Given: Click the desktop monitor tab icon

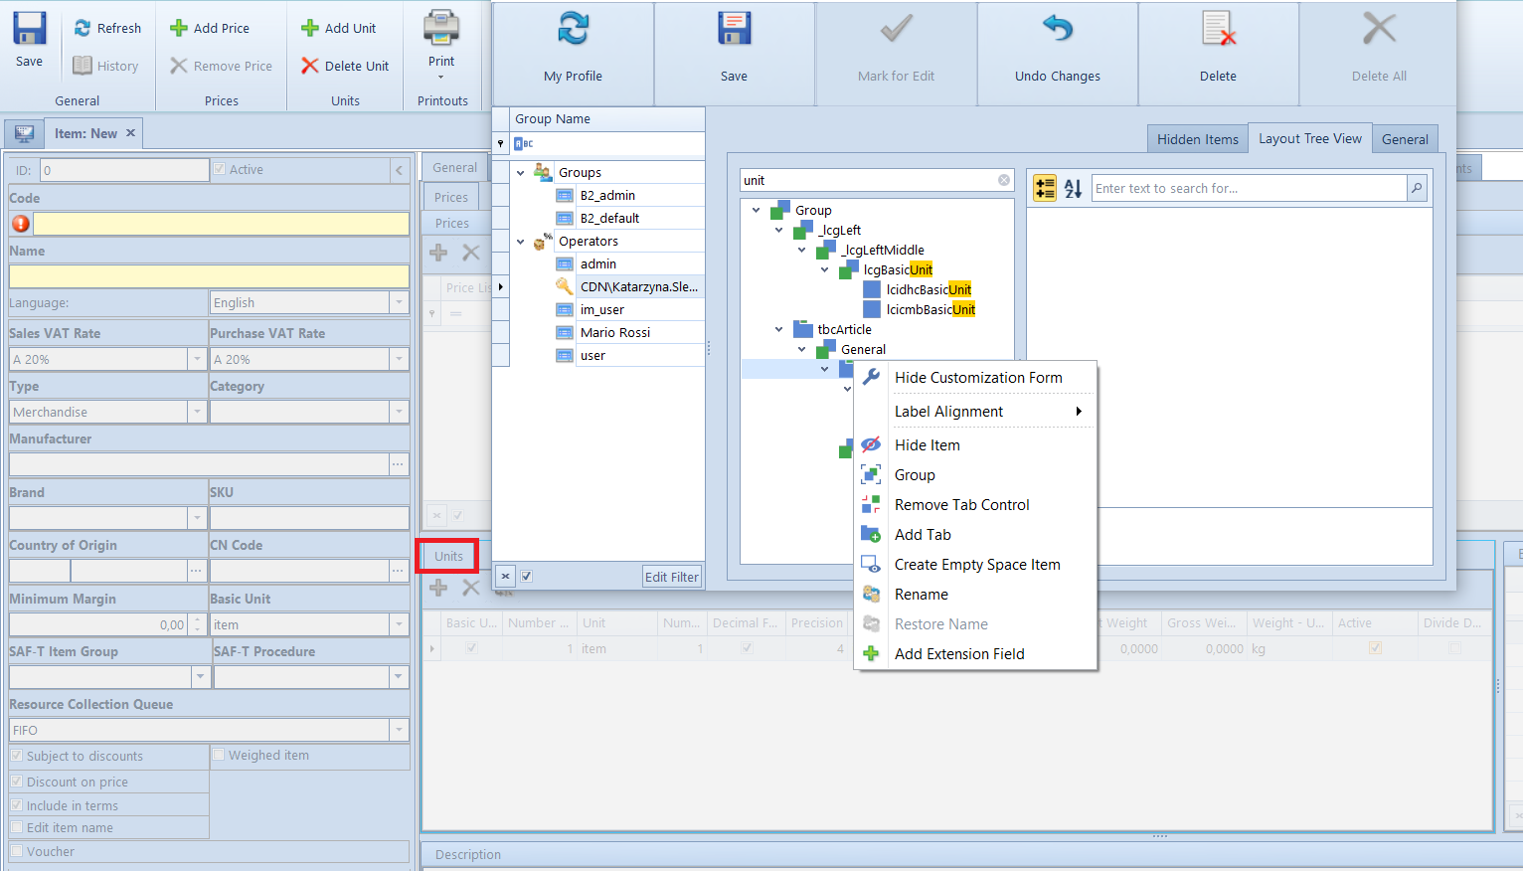Looking at the screenshot, I should (x=24, y=133).
